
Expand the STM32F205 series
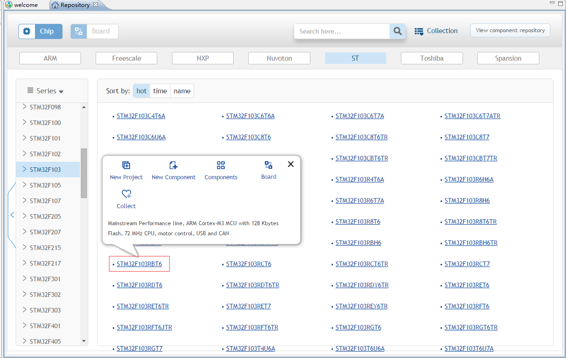(24, 216)
